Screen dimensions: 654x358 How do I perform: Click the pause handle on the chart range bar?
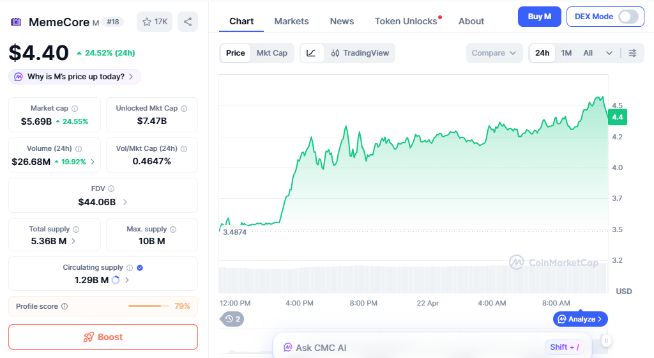606,341
